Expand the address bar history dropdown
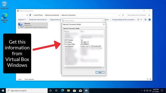 pos(119,15)
